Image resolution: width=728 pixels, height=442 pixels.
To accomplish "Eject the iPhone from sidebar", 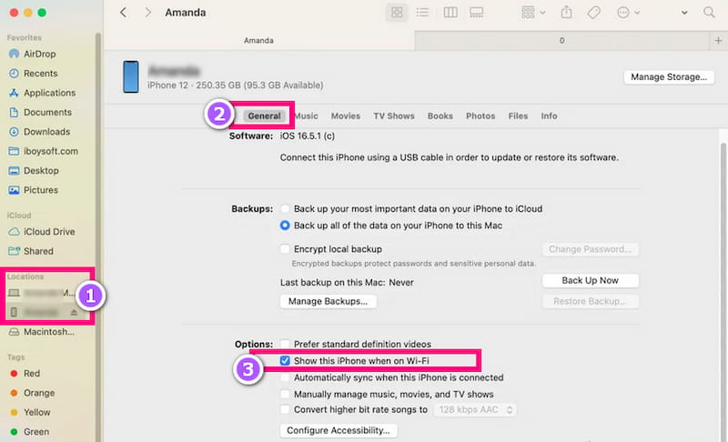I will [74, 313].
